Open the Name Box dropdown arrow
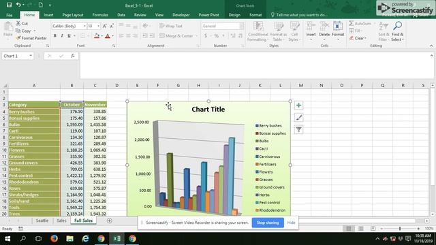Image resolution: width=436 pixels, height=245 pixels. pos(31,56)
